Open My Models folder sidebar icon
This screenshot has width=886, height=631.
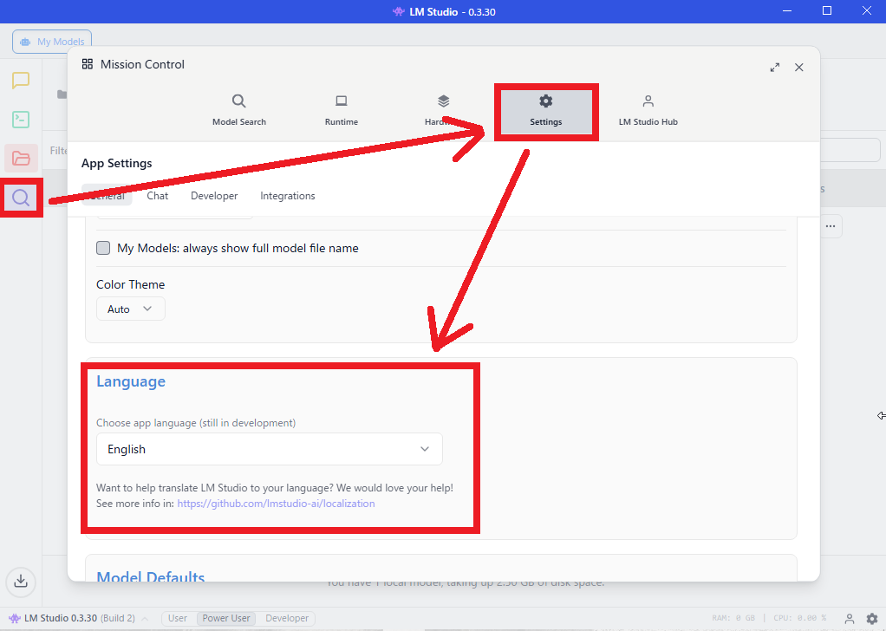(21, 158)
